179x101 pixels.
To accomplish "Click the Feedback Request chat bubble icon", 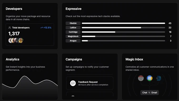I will (x=73, y=83).
